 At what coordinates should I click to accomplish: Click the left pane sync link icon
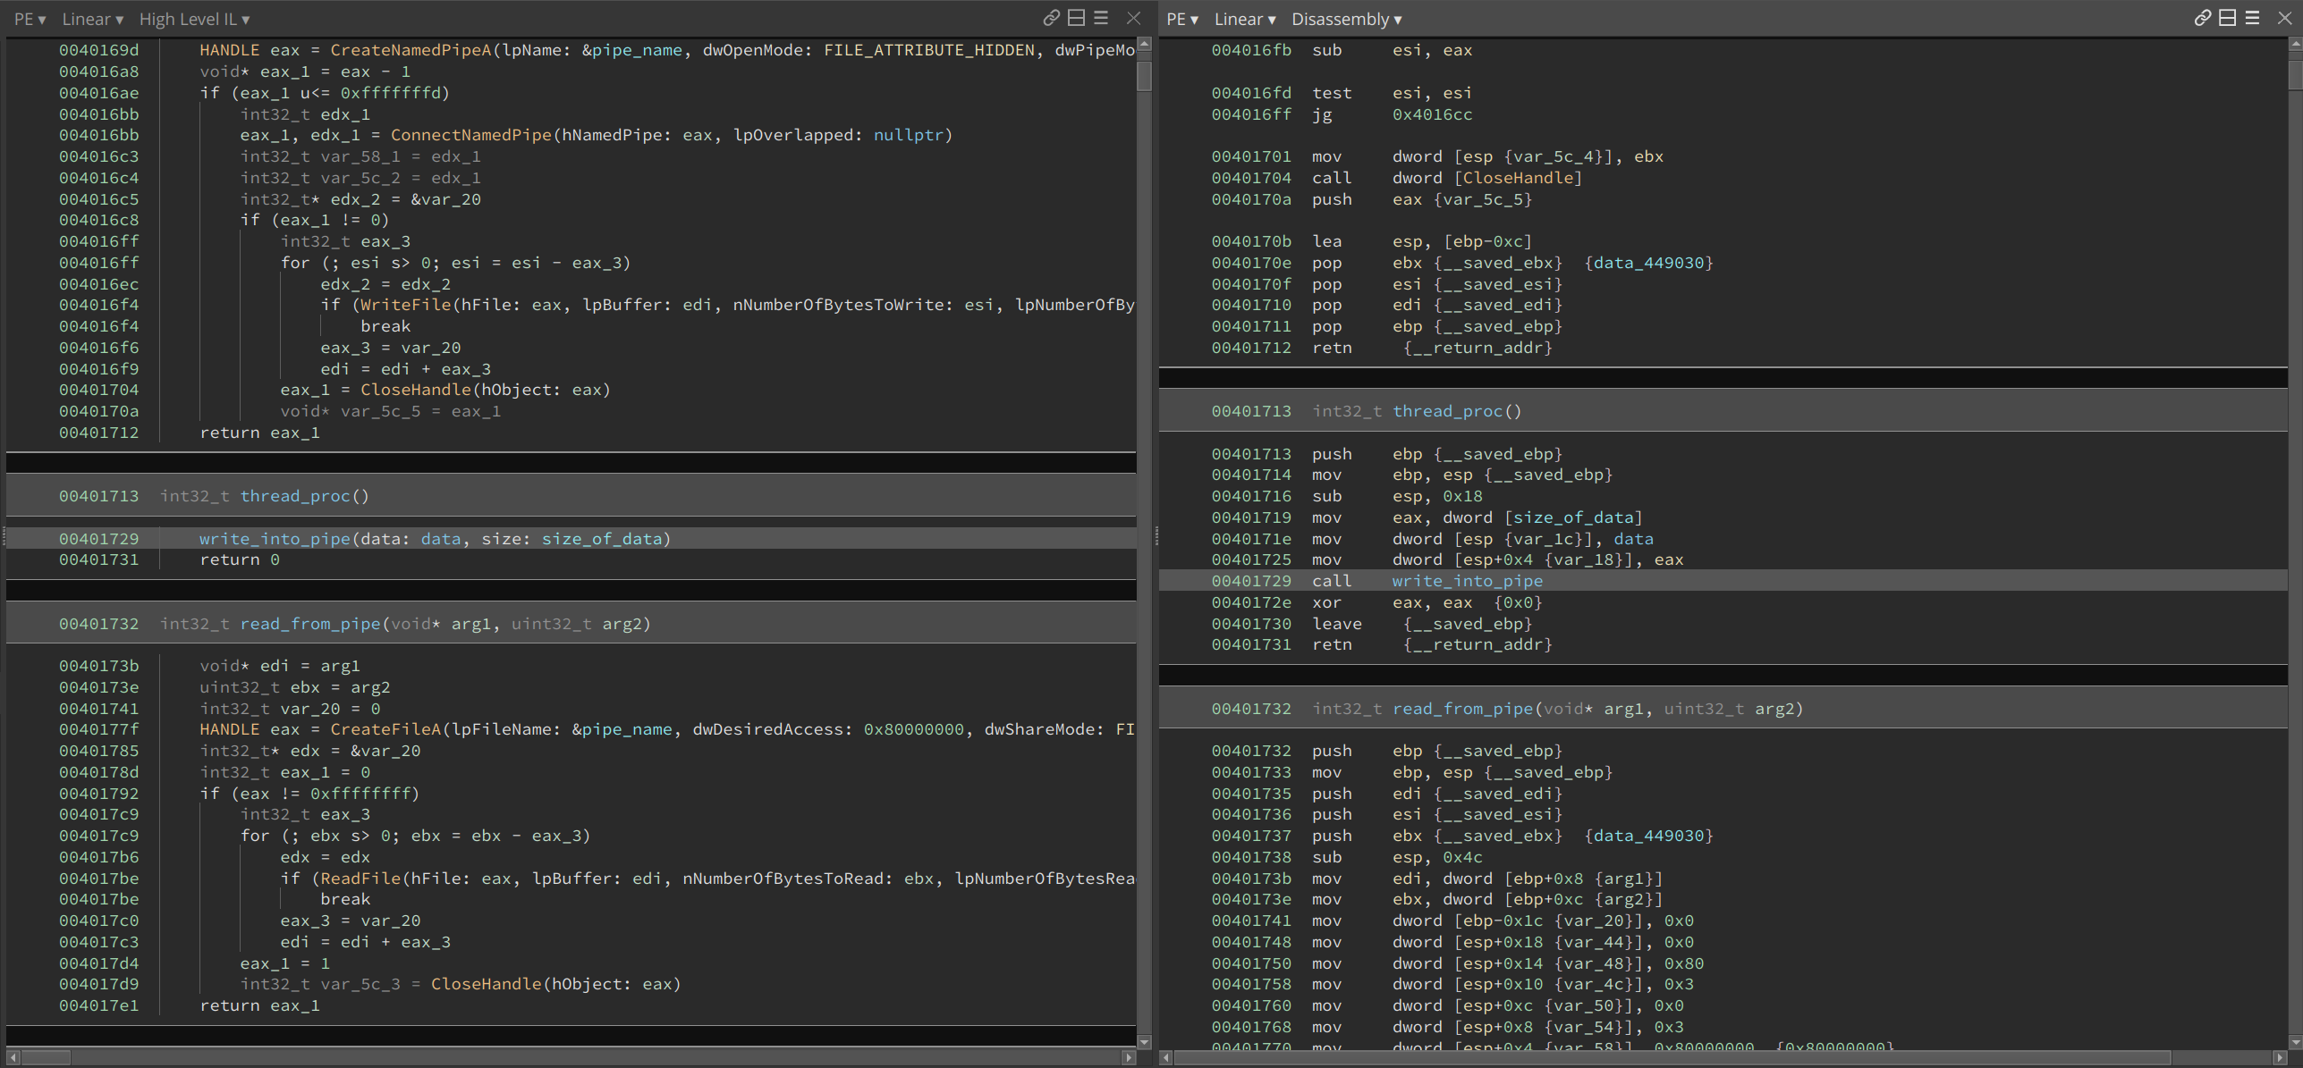1051,18
